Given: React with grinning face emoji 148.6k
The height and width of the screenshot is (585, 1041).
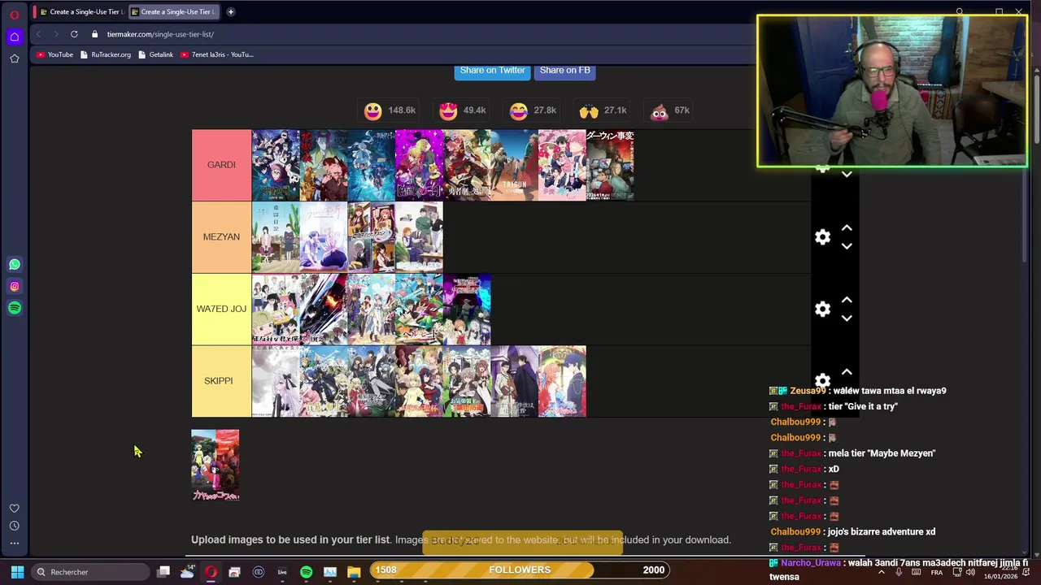Looking at the screenshot, I should (390, 110).
